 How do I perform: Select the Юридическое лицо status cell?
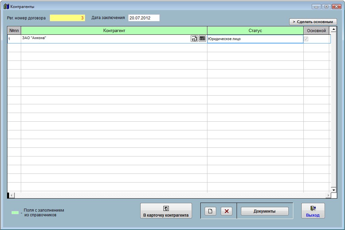pos(255,39)
